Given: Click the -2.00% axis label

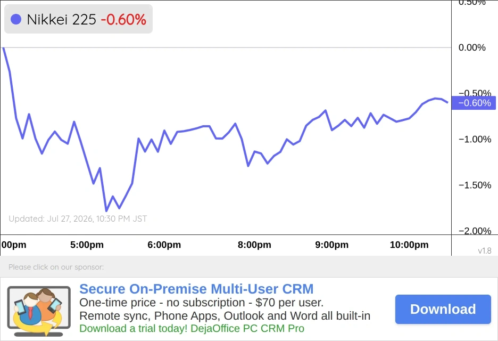Looking at the screenshot, I should coord(475,231).
